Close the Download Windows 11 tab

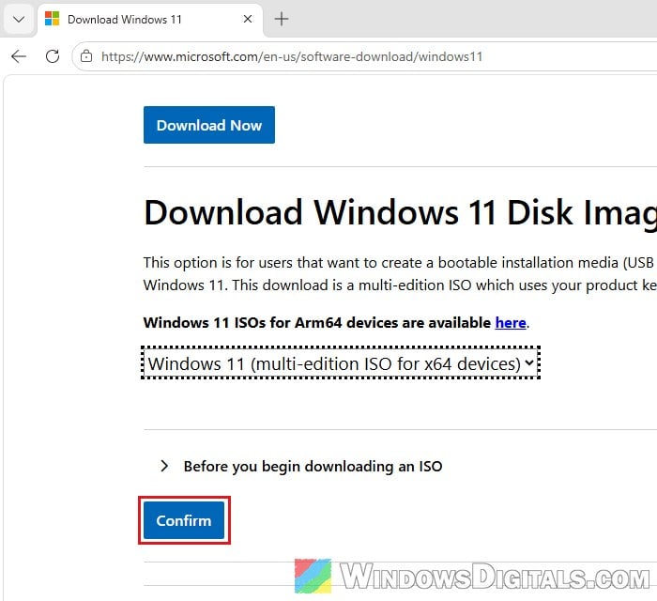[248, 20]
